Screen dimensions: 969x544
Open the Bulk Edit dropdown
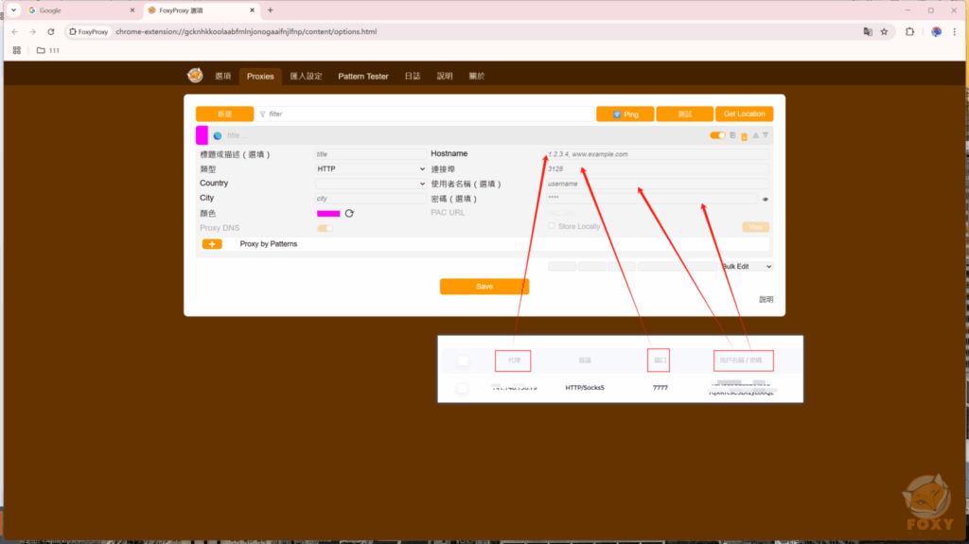[x=747, y=267]
